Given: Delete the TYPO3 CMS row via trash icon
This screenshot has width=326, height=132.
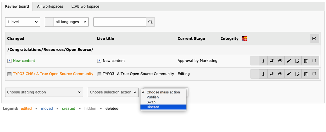Looking at the screenshot, I should point(306,74).
